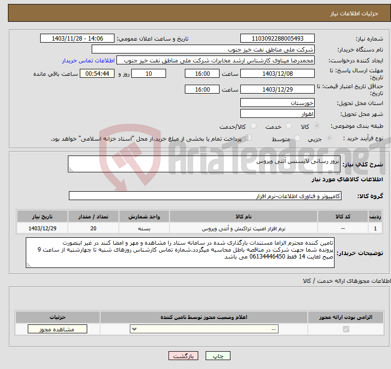391x369 pixels.
Task: Click the جزئیات اطلاعات نیاز page header
Action: 354,13
